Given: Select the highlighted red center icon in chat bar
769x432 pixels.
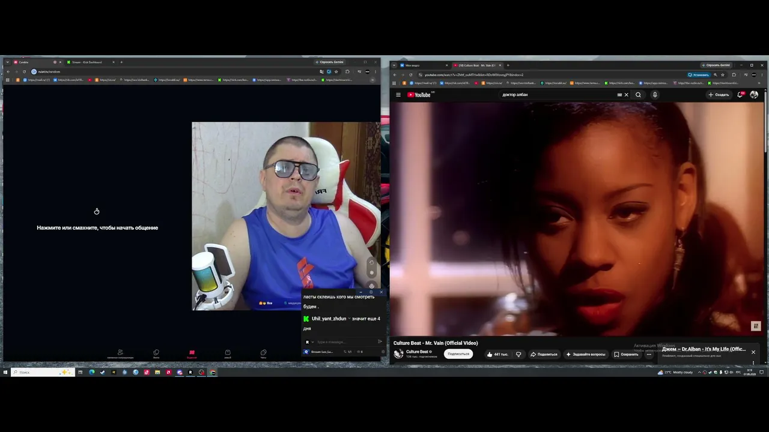Looking at the screenshot, I should click(x=192, y=354).
